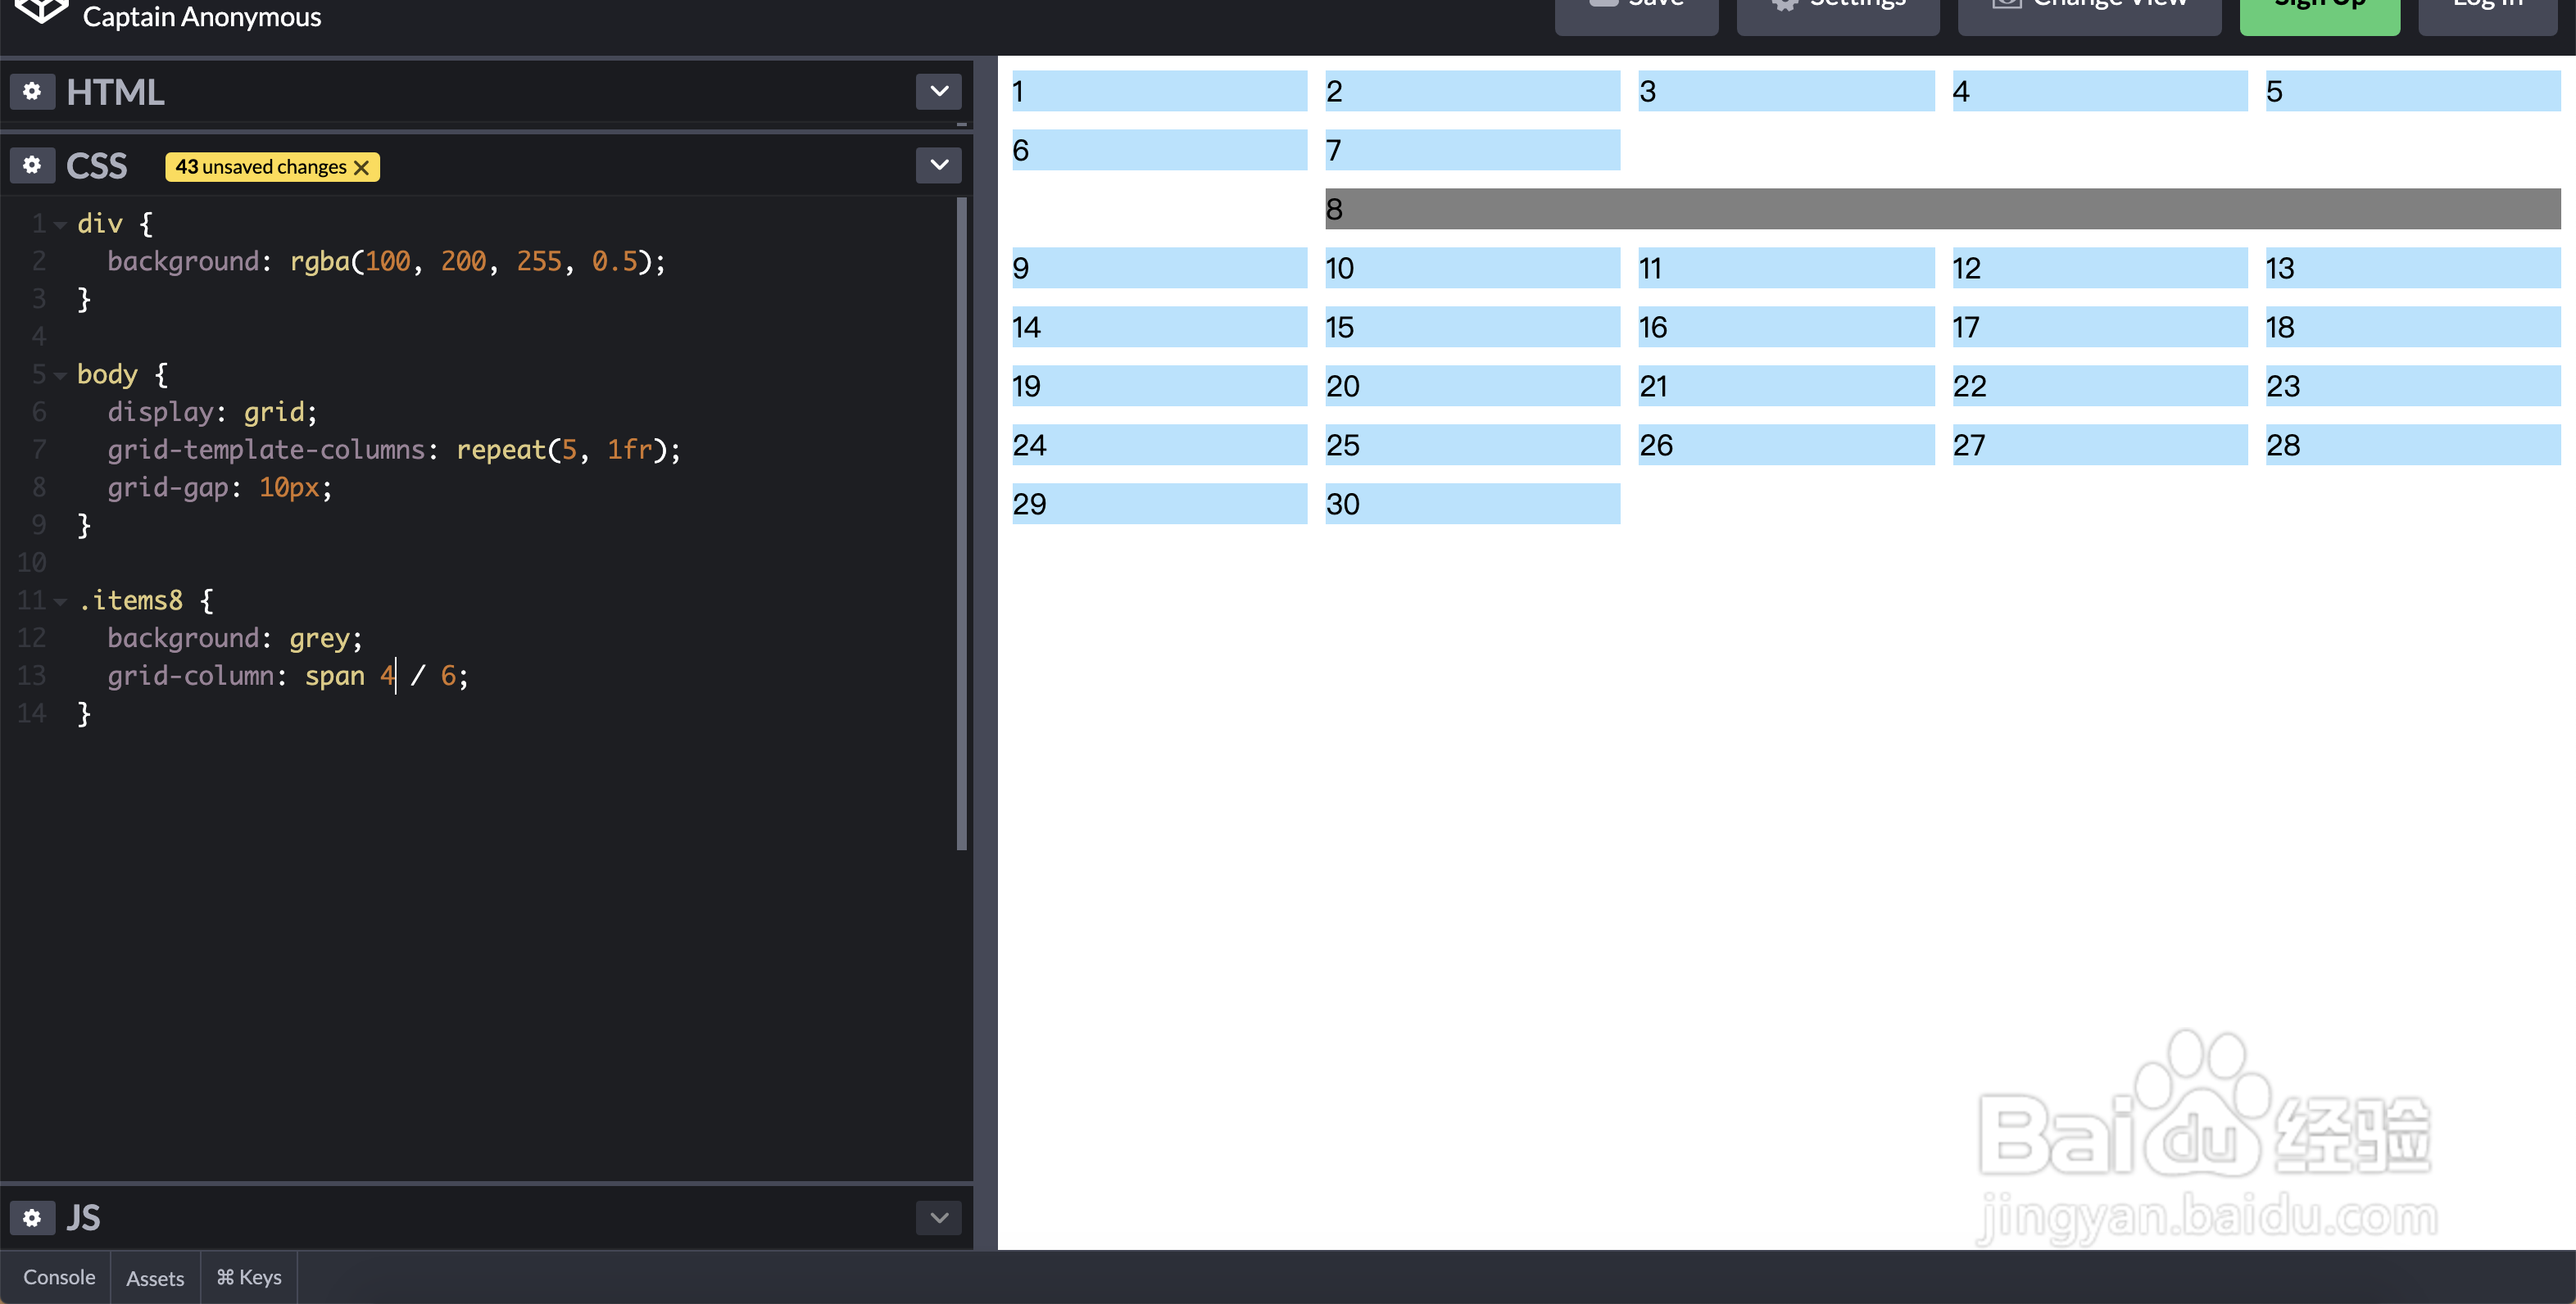Viewport: 2576px width, 1304px height.
Task: Open HTML panel settings gear
Action: coord(32,92)
